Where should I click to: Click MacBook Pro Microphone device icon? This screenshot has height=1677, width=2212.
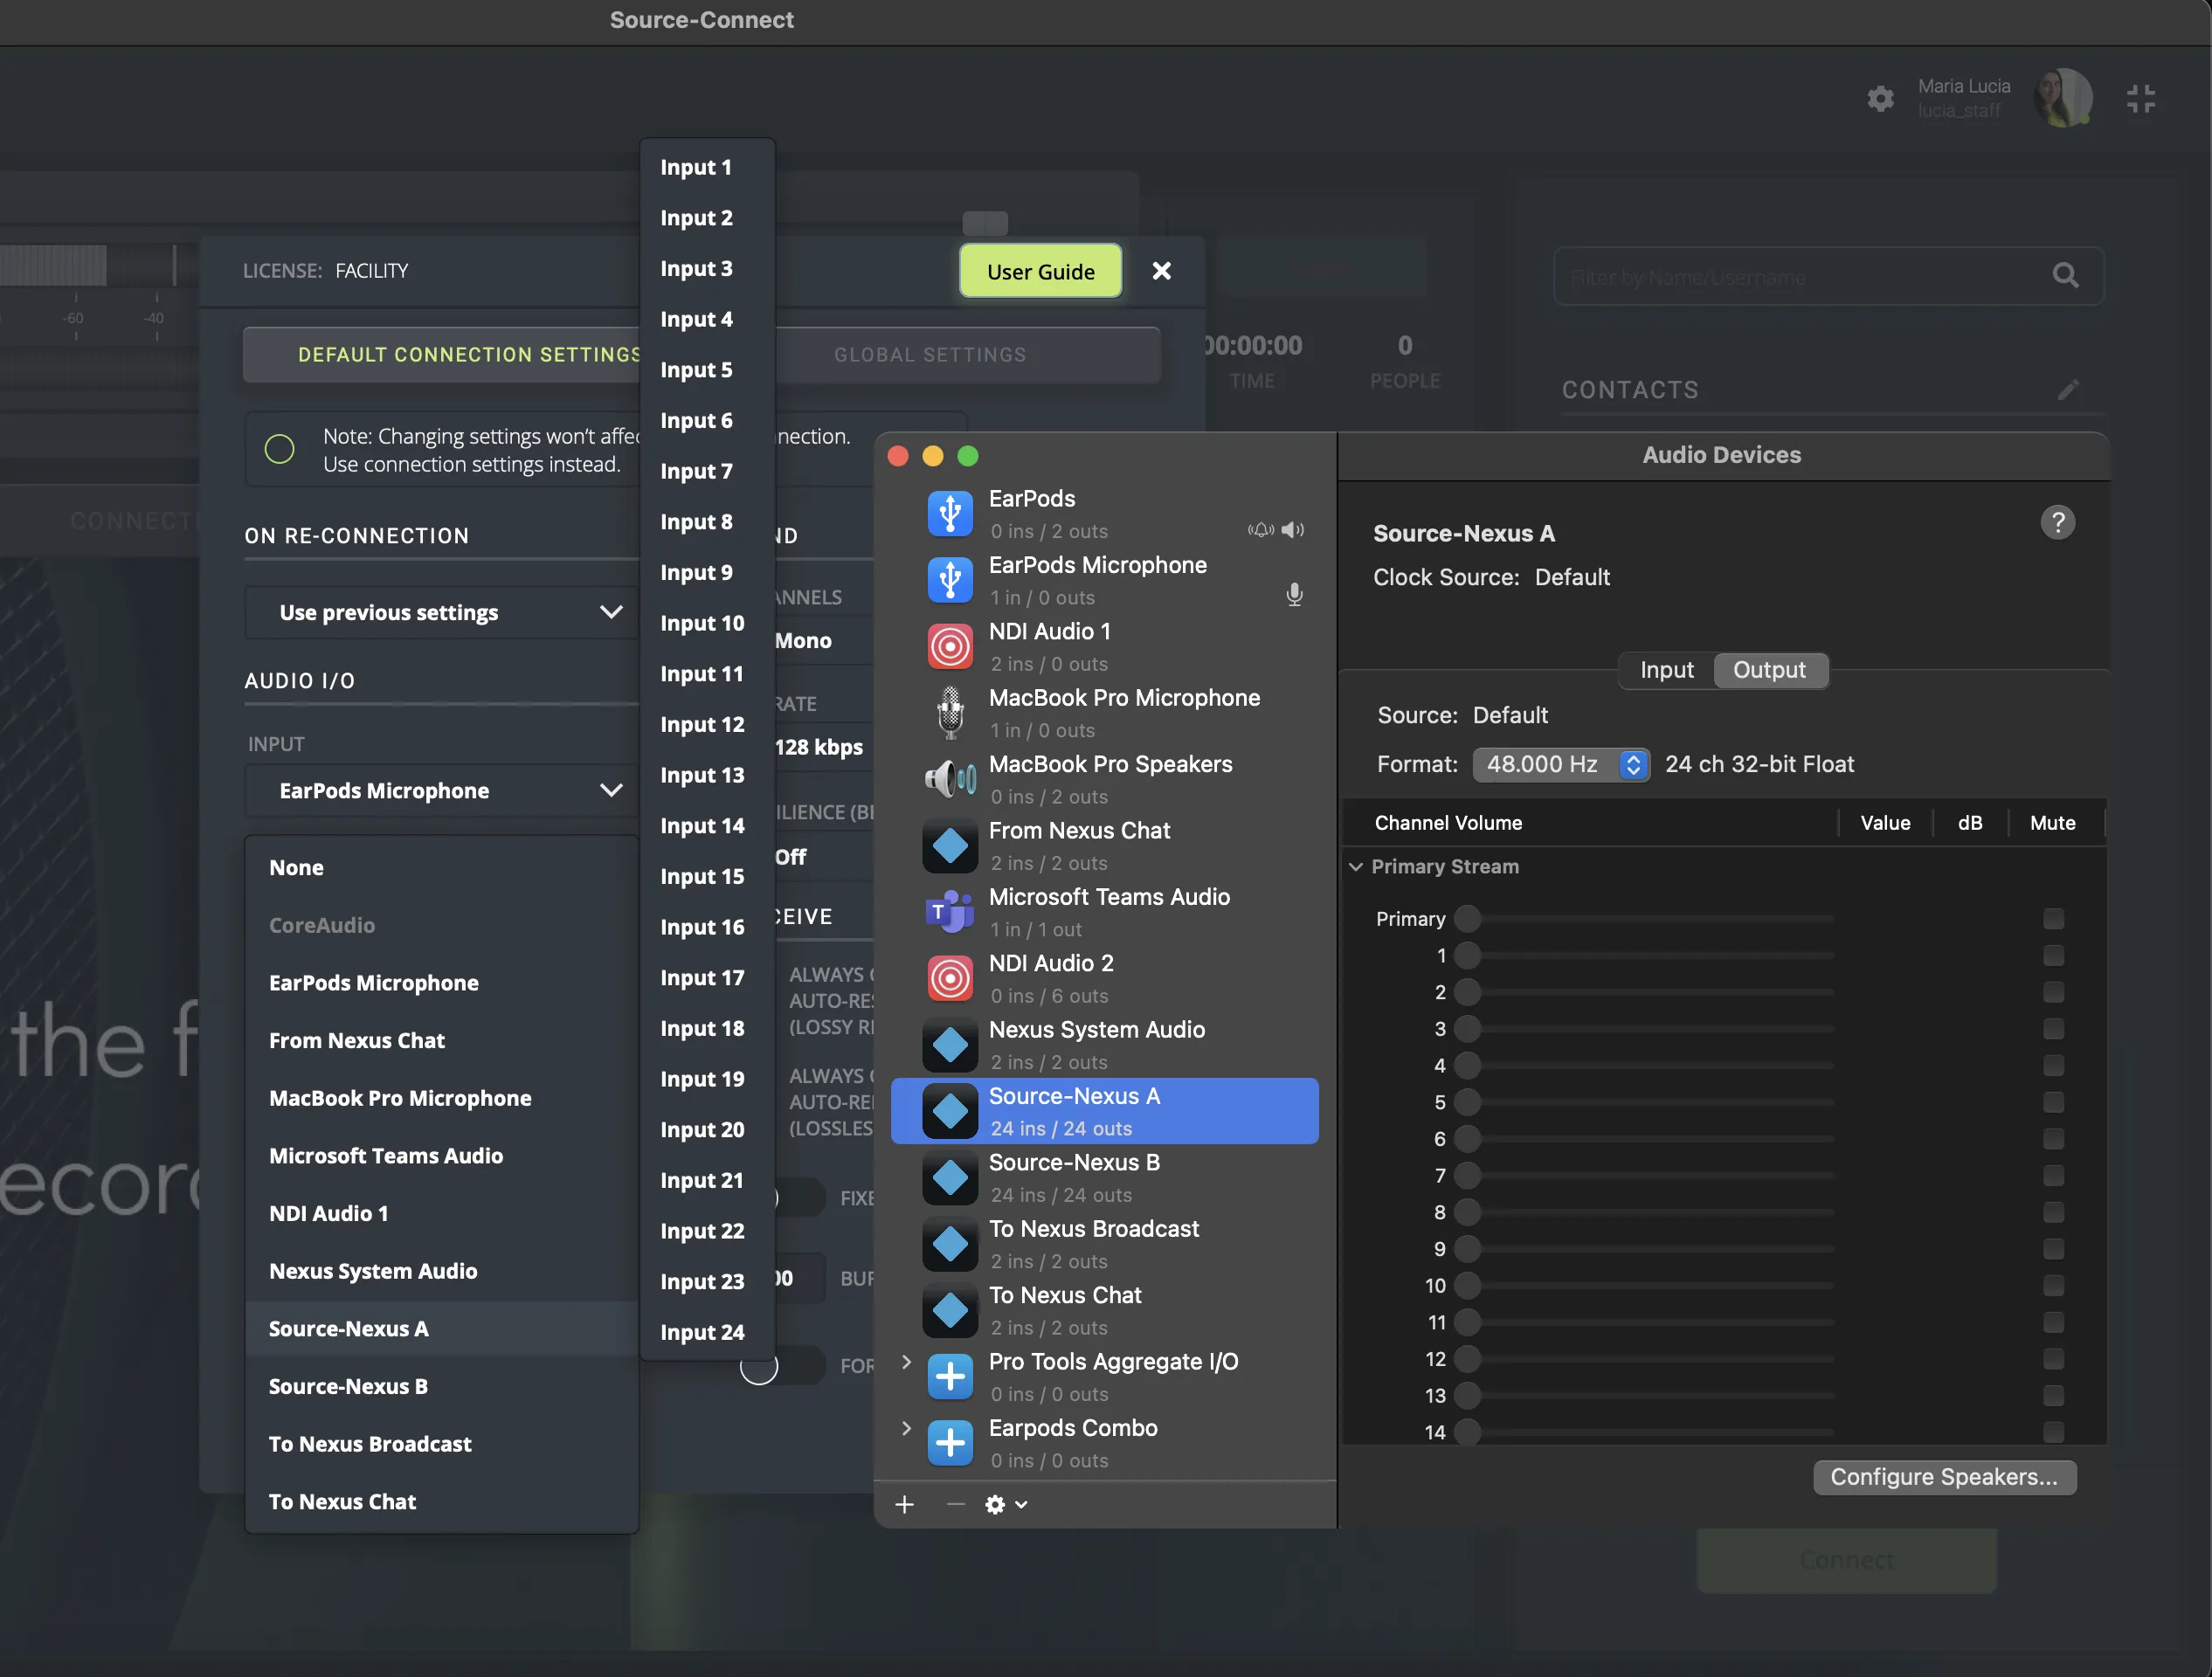pyautogui.click(x=950, y=713)
